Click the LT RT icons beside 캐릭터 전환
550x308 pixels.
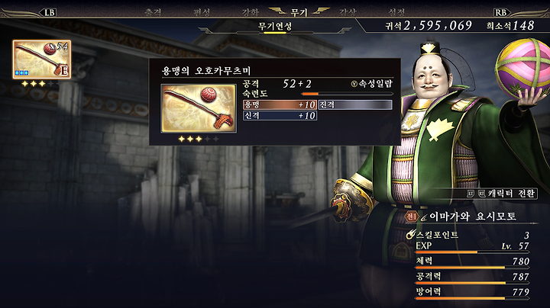(477, 194)
